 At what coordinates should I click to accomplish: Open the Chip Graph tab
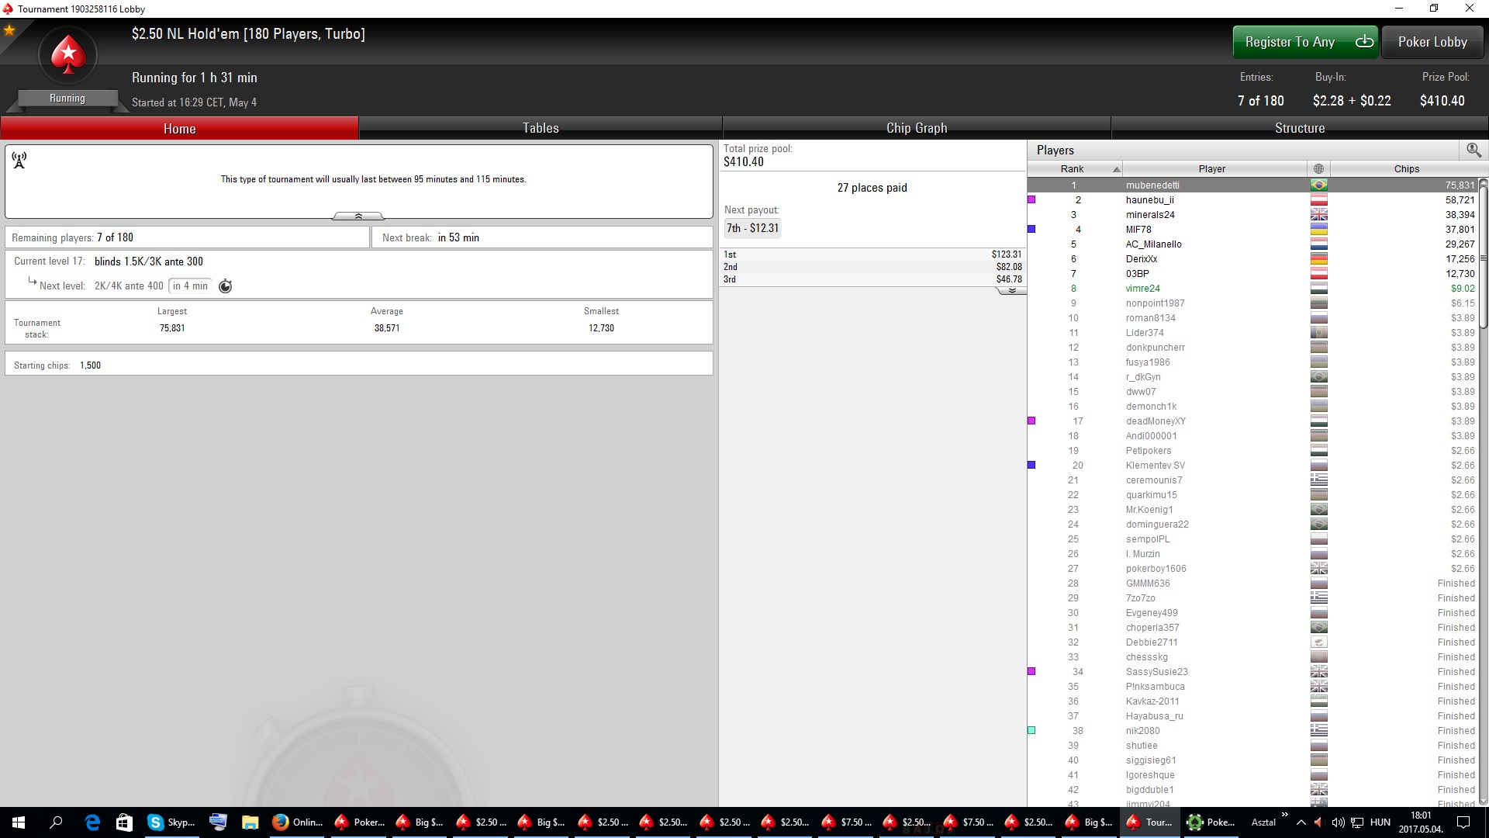click(x=917, y=128)
